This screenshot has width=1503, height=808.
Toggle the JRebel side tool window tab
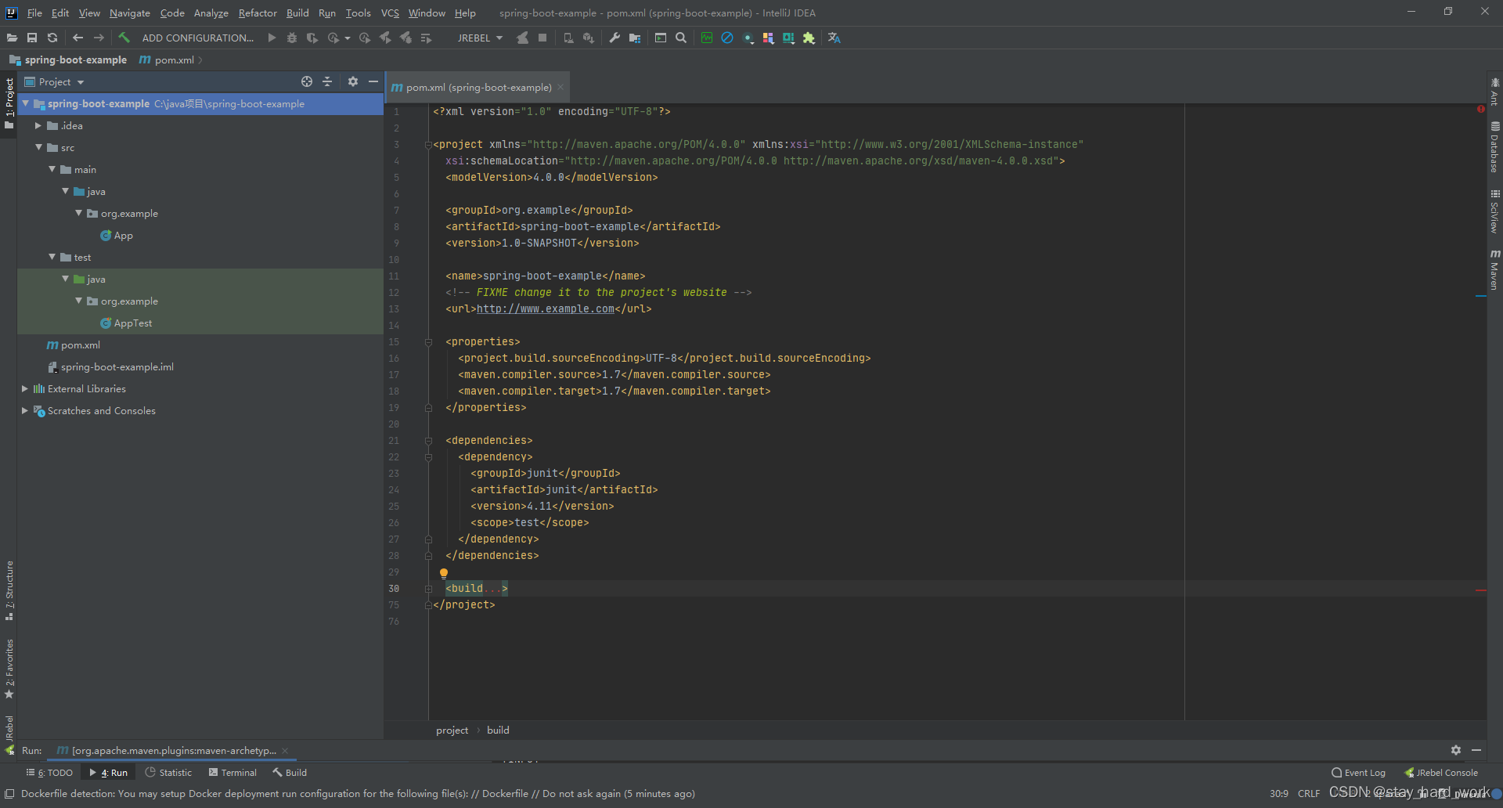point(9,734)
